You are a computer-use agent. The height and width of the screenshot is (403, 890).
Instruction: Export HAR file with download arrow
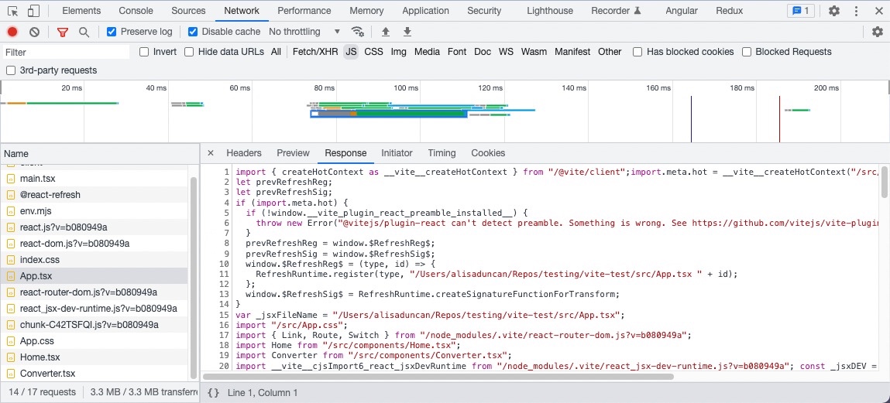tap(407, 32)
